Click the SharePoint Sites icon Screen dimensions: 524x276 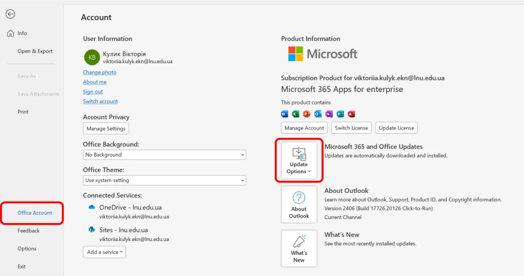[x=92, y=230]
